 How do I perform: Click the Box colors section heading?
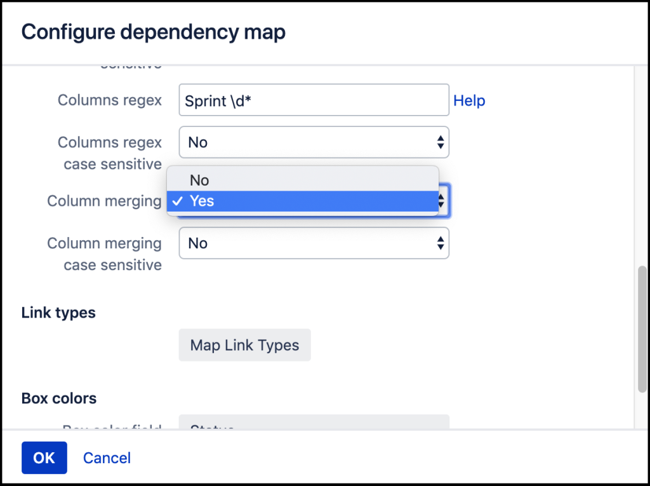coord(59,398)
